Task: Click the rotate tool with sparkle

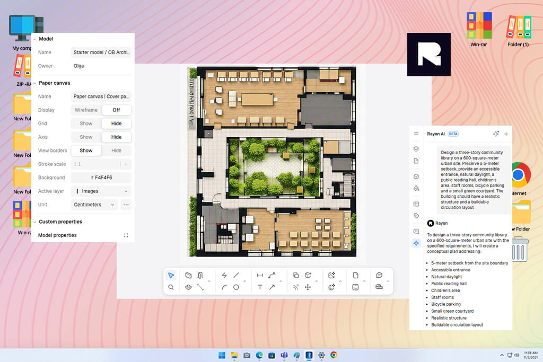Action: point(308,276)
